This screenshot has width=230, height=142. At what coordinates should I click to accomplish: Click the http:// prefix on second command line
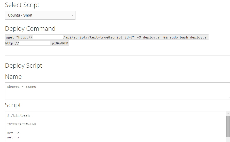coord(12,43)
